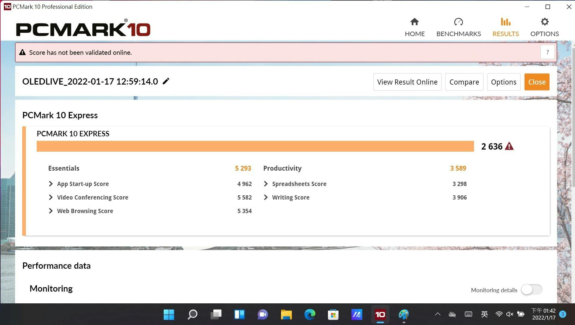Click Wi-Fi network tray icon
575x325 pixels.
tap(499, 314)
